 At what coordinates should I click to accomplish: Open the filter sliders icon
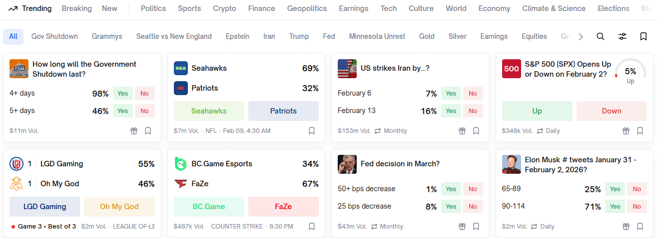click(x=623, y=36)
